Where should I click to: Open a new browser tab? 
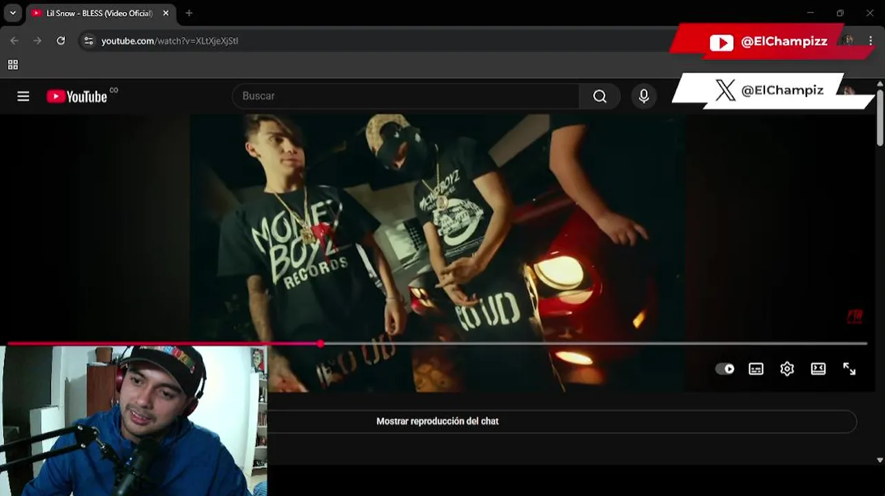click(x=189, y=13)
